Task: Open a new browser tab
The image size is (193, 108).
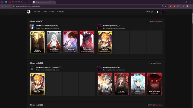Action: pos(58,2)
